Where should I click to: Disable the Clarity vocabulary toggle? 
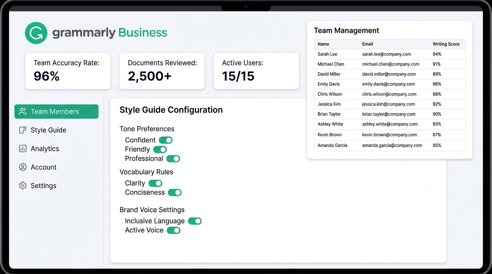click(155, 183)
